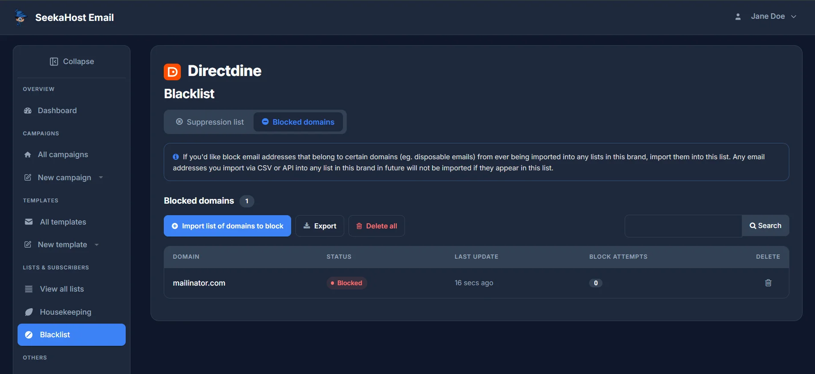Click the leaf icon beside Housekeeping
Image resolution: width=815 pixels, height=374 pixels.
[x=29, y=312]
